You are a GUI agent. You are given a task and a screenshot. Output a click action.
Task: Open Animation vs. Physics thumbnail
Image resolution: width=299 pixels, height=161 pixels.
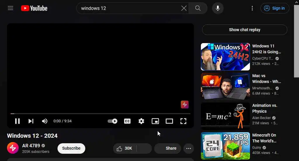[225, 116]
